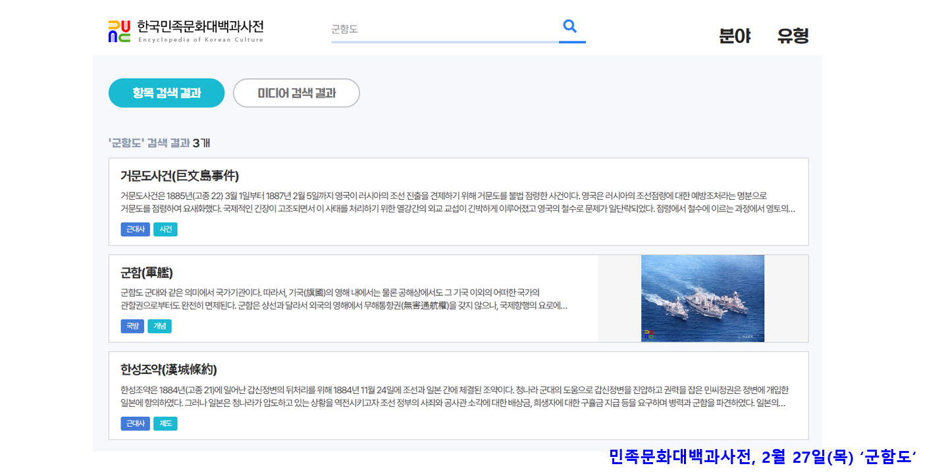
Task: Click the 제도 tag under 한성조약
Action: [x=165, y=423]
